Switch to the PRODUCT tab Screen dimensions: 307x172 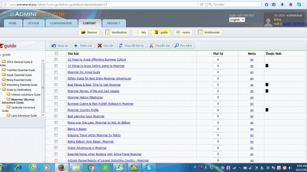[114, 23]
